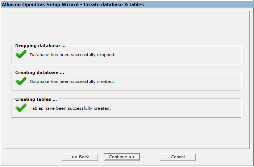Click empty space right of tables created message

click(174, 108)
